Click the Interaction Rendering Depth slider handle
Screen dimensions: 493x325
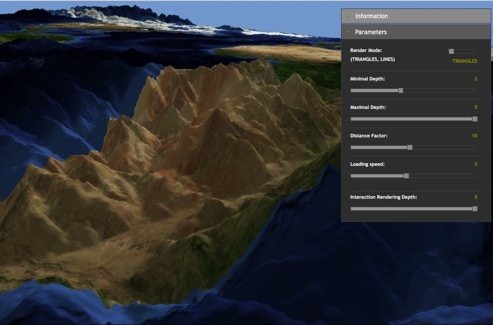474,209
